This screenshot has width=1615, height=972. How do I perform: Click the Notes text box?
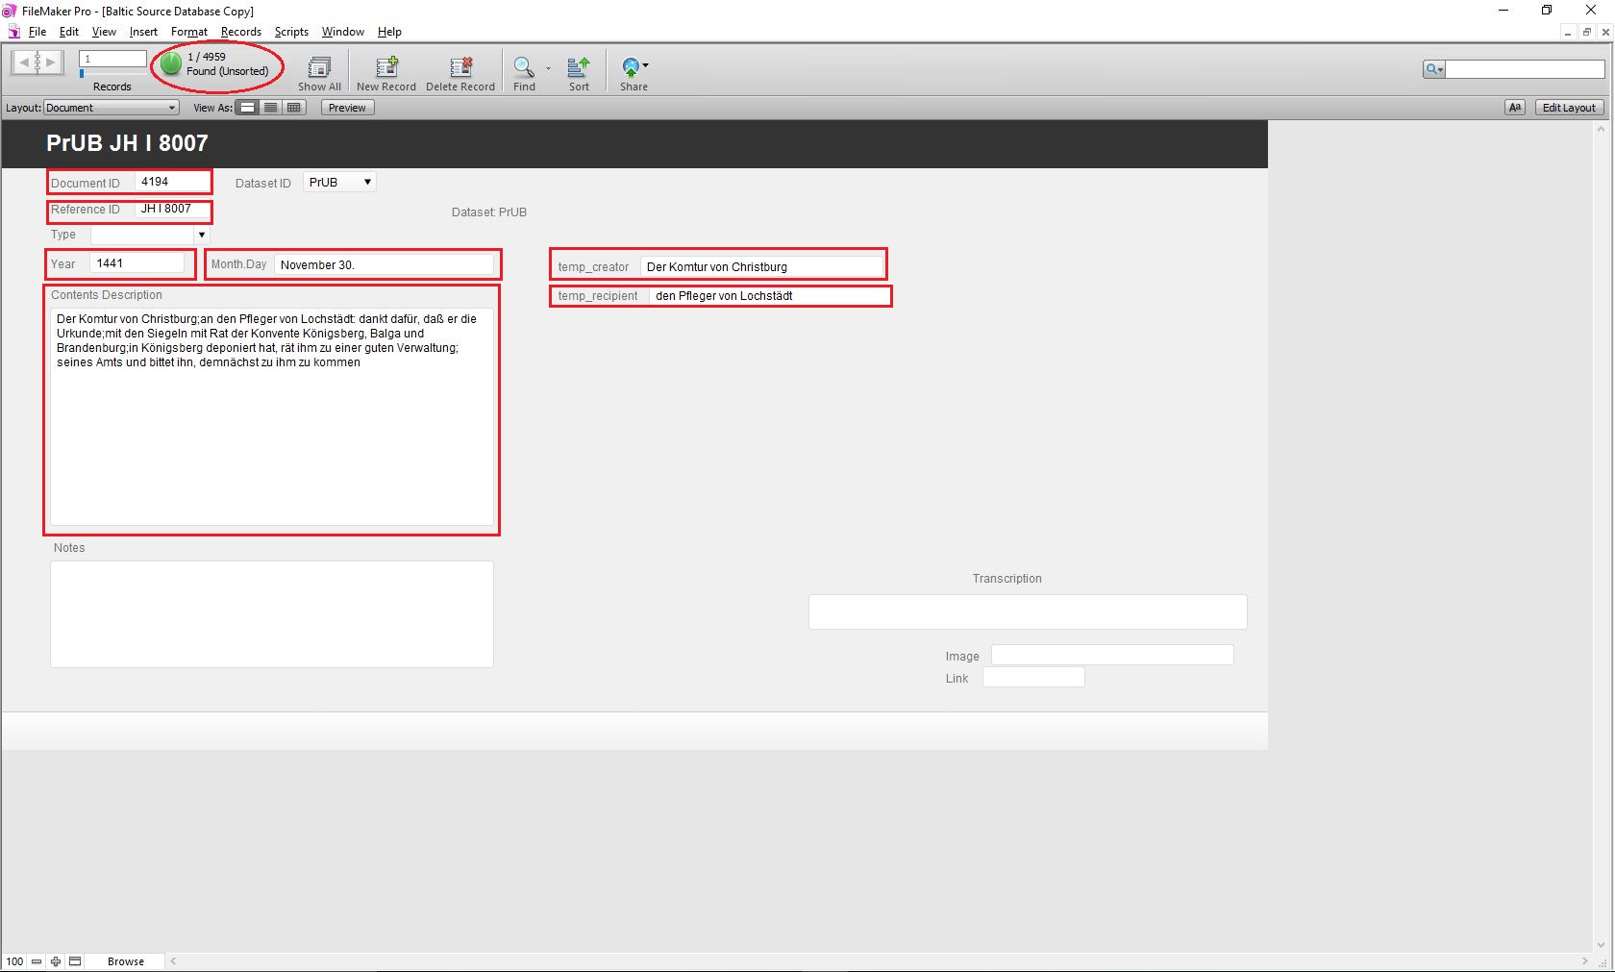272,614
